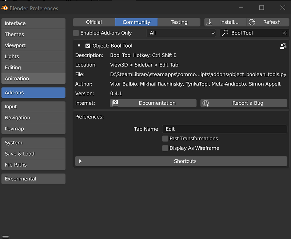Click the community person icon on Bool Tool header

click(283, 45)
